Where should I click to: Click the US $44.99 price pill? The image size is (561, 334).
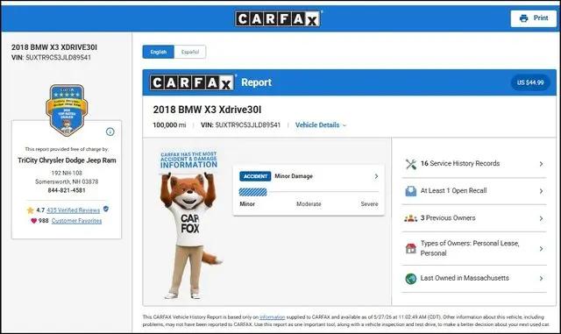[529, 82]
